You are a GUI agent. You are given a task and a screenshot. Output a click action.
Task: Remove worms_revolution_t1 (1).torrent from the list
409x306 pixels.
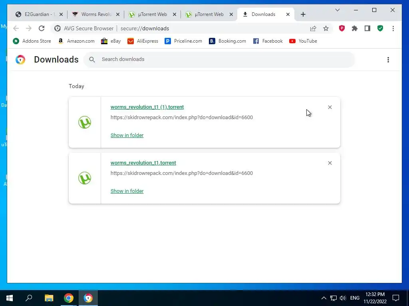click(330, 107)
